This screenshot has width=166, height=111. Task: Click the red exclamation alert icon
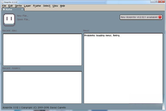160,17
